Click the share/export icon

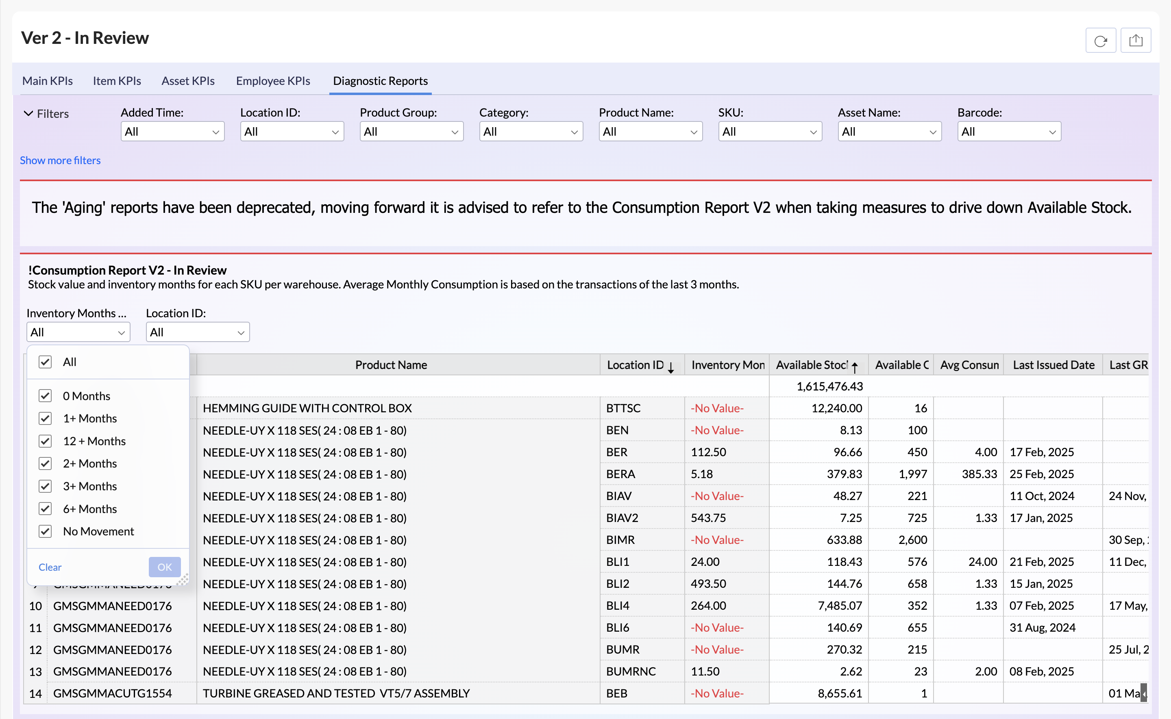tap(1135, 41)
